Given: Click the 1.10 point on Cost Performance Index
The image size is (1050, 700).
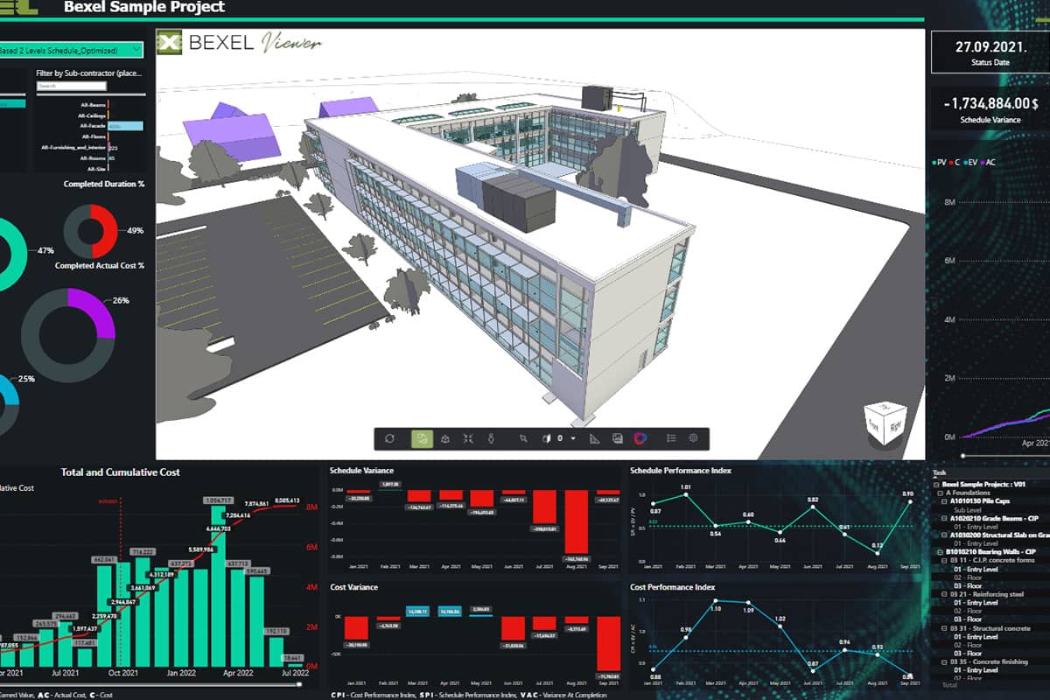Looking at the screenshot, I should tap(716, 601).
